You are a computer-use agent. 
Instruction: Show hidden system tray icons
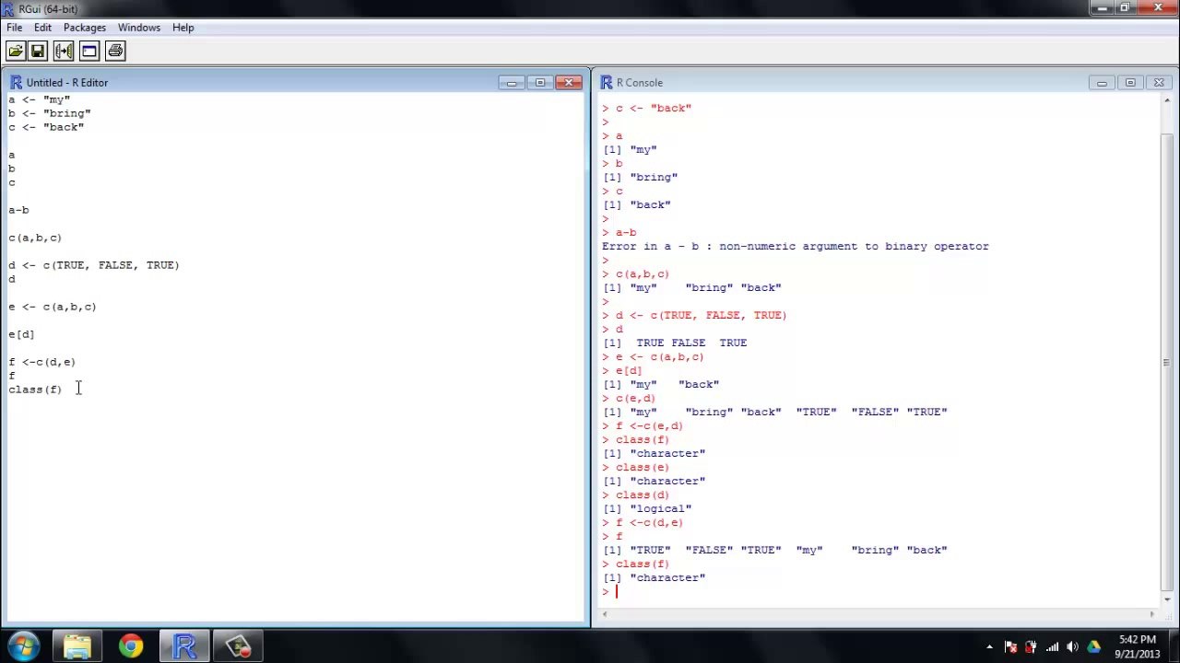pos(989,647)
